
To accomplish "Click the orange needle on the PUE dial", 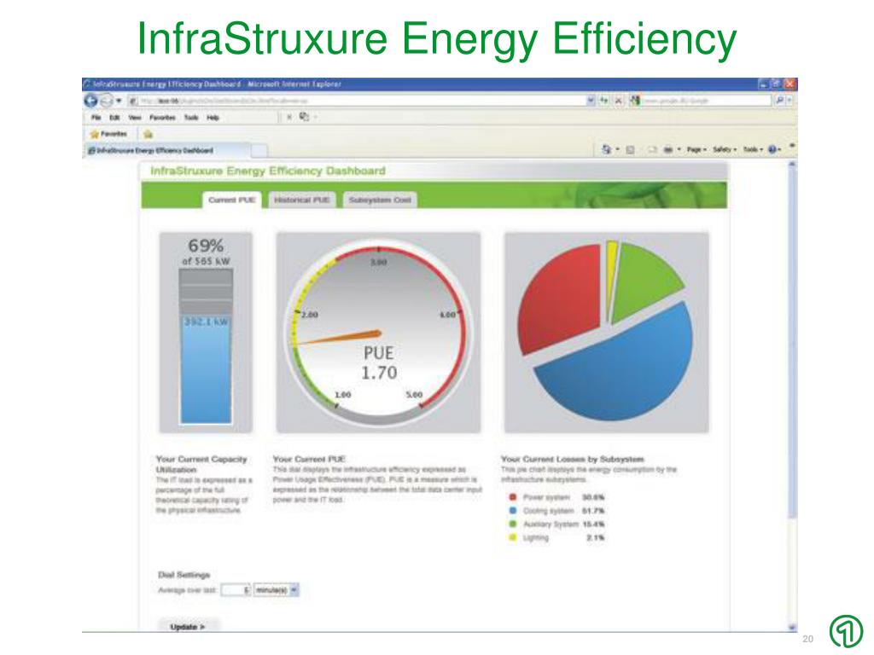I will tap(338, 338).
